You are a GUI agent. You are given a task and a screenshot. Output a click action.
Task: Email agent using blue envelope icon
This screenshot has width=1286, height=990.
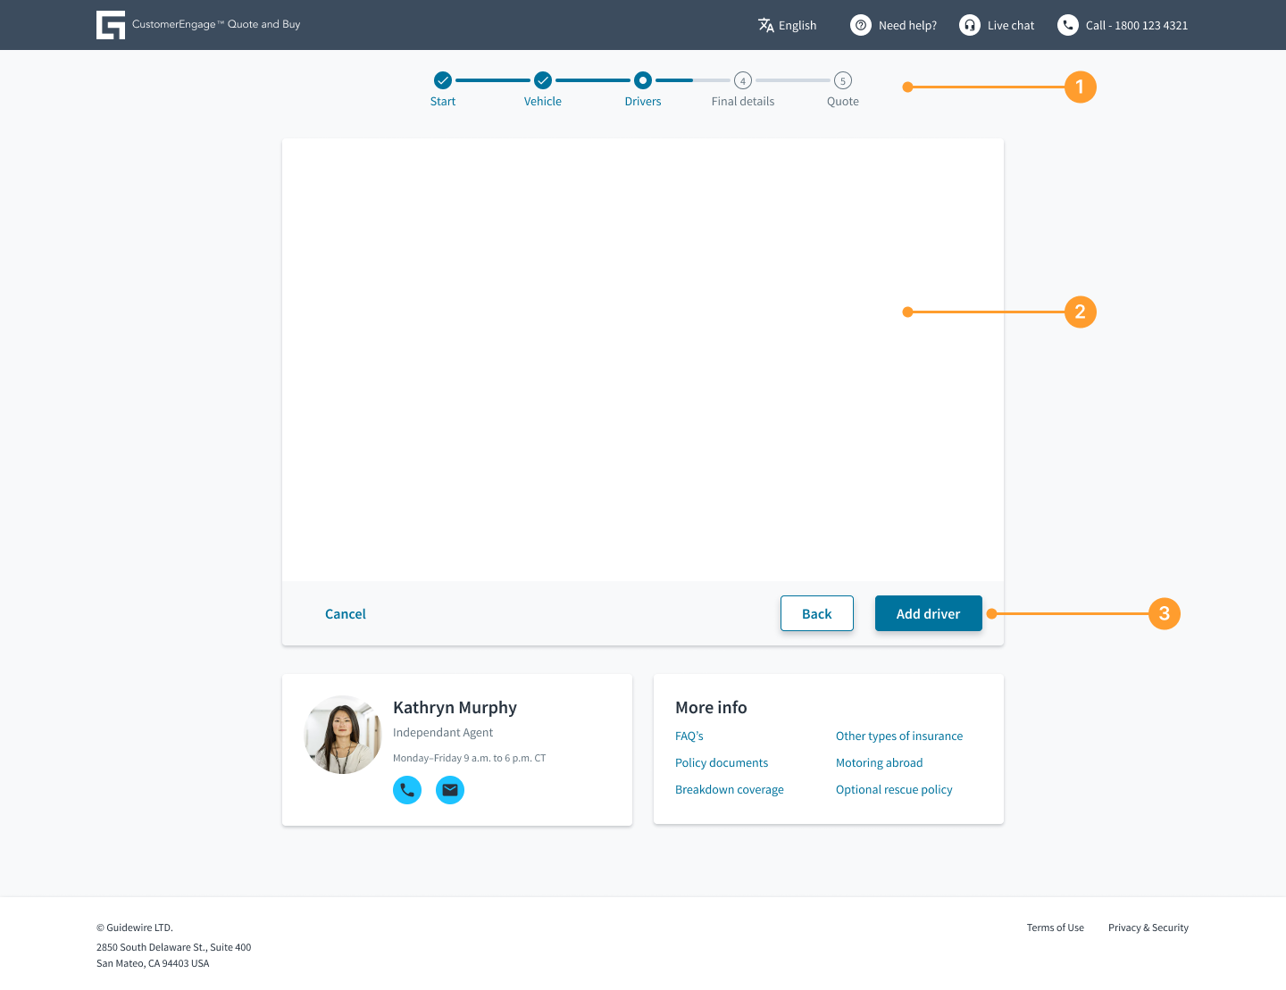[x=450, y=790]
